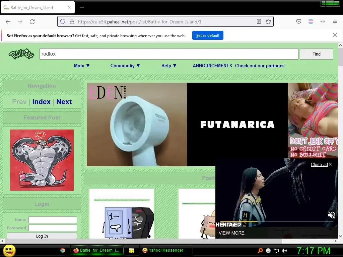Dismiss the default browser notification bar

tap(335, 35)
